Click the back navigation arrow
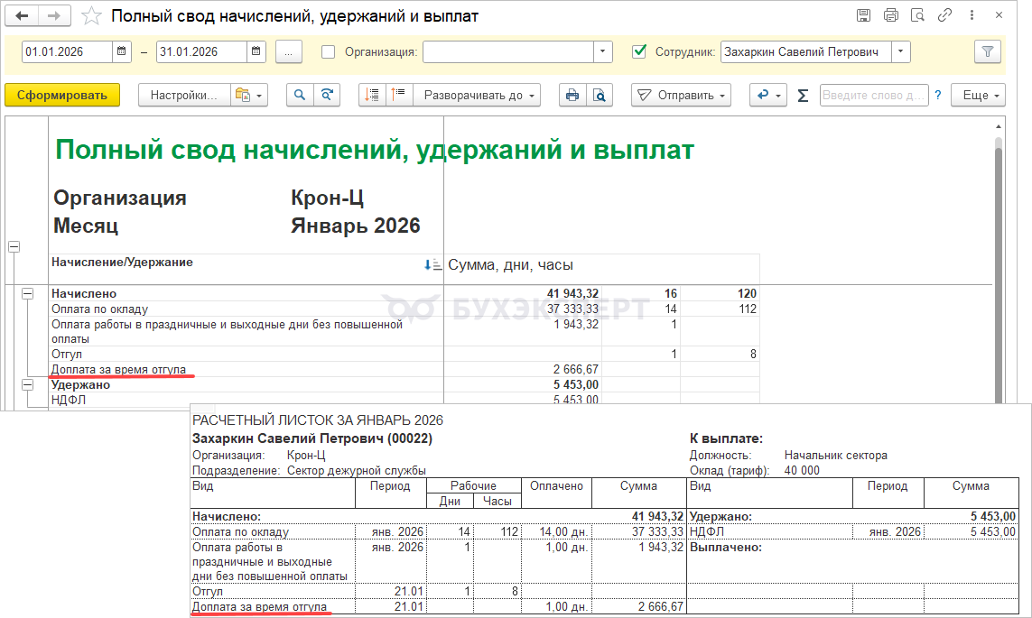This screenshot has width=1032, height=618. (x=23, y=15)
